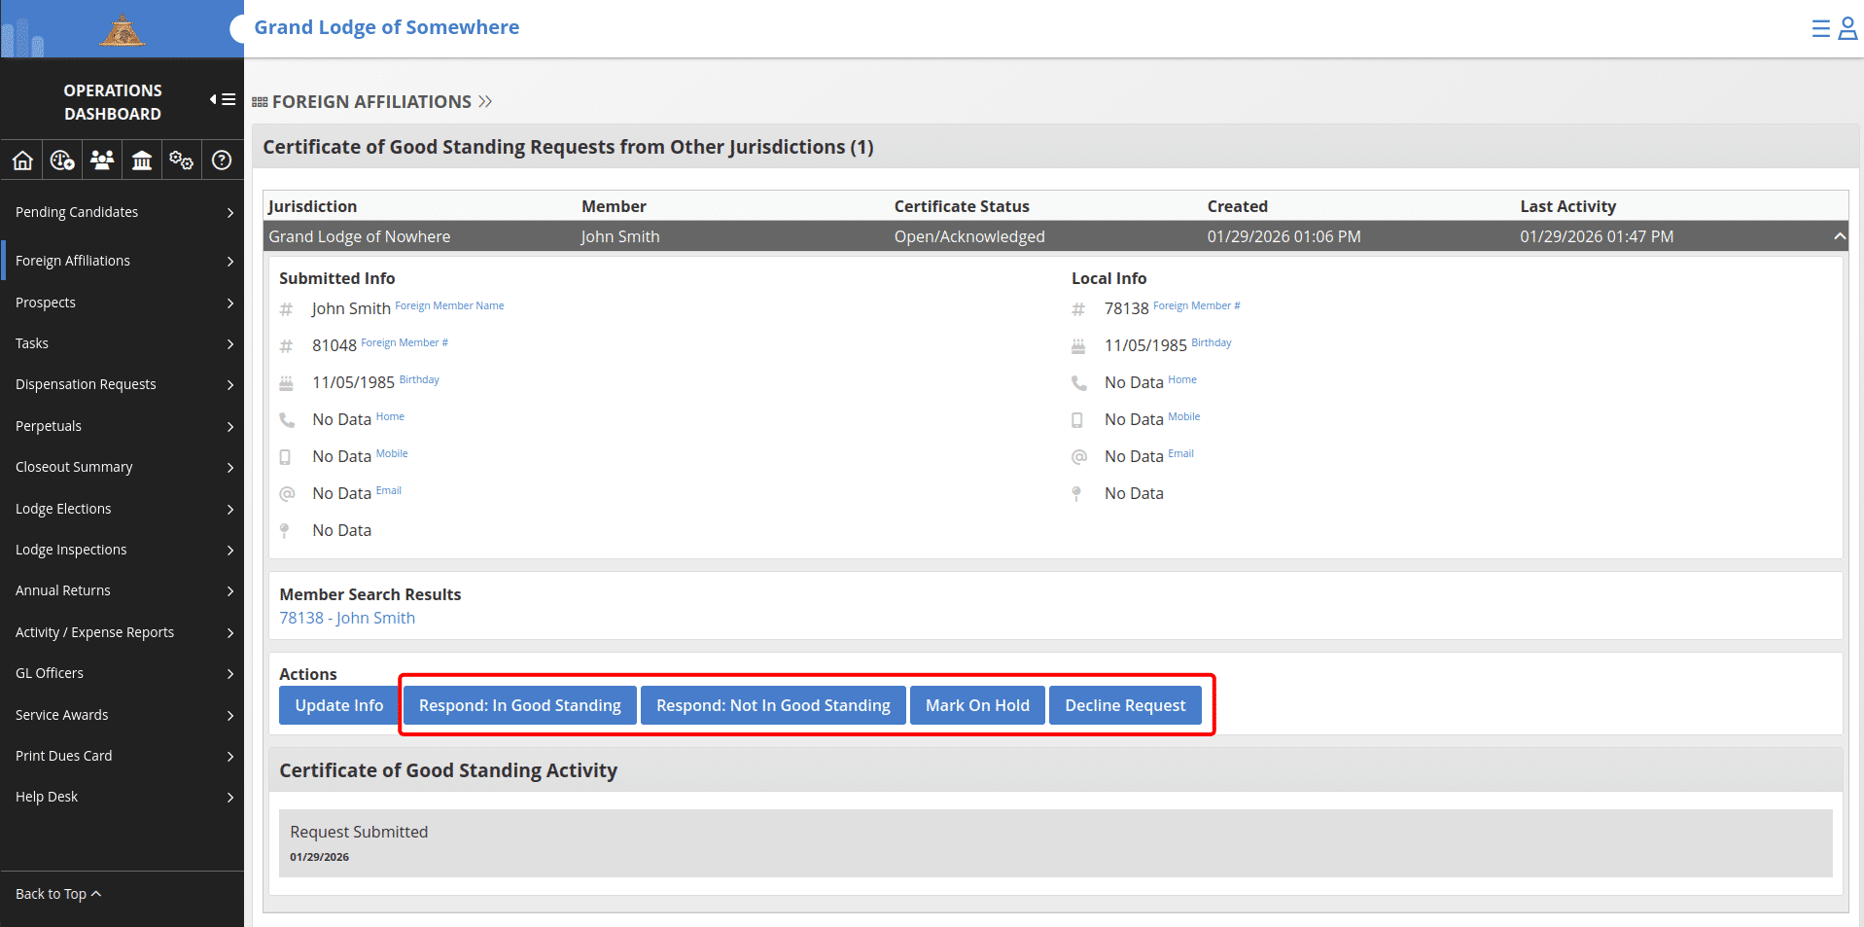The width and height of the screenshot is (1864, 927).
Task: Click Decline Request button
Action: tap(1125, 705)
